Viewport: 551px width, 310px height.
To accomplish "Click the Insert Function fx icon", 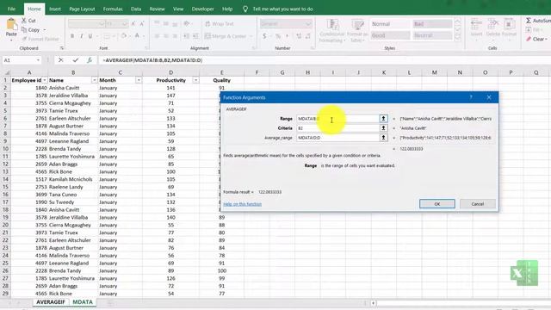I will pos(90,60).
